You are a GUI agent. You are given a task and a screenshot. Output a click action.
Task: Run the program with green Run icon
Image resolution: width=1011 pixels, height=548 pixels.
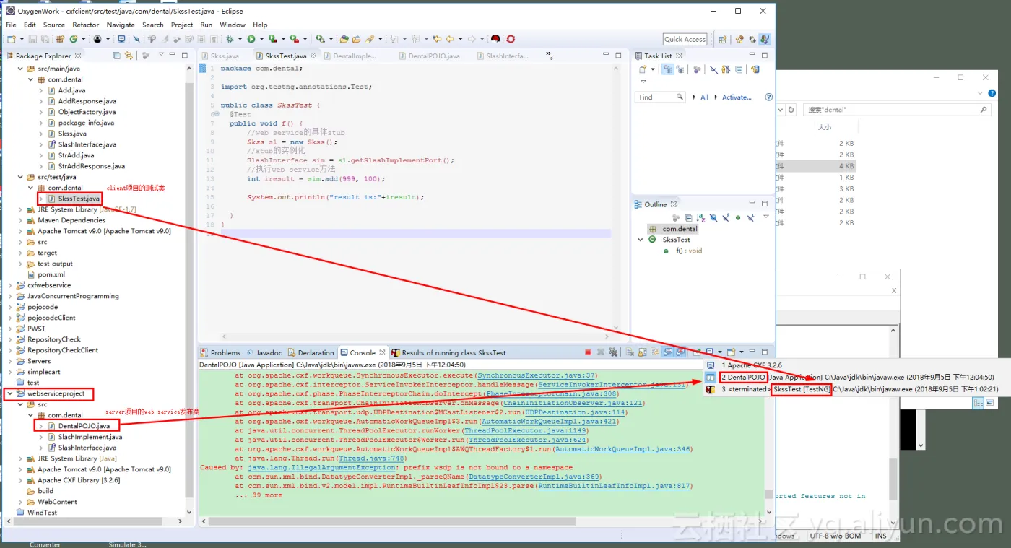pos(251,39)
